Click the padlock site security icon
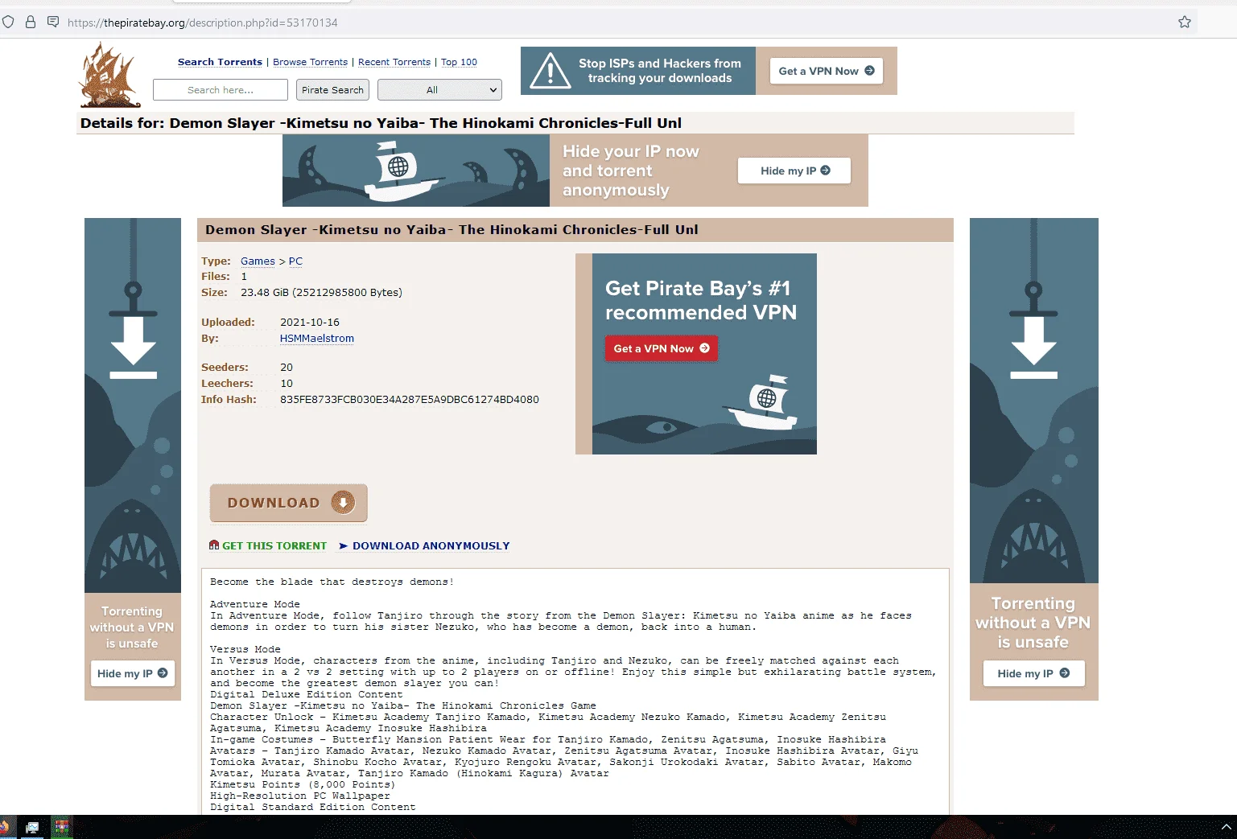Viewport: 1237px width, 839px height. (31, 23)
